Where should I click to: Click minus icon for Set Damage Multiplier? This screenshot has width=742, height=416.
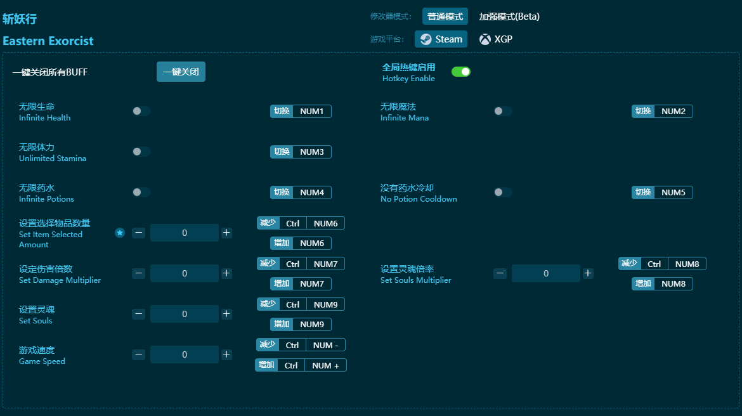click(x=139, y=273)
